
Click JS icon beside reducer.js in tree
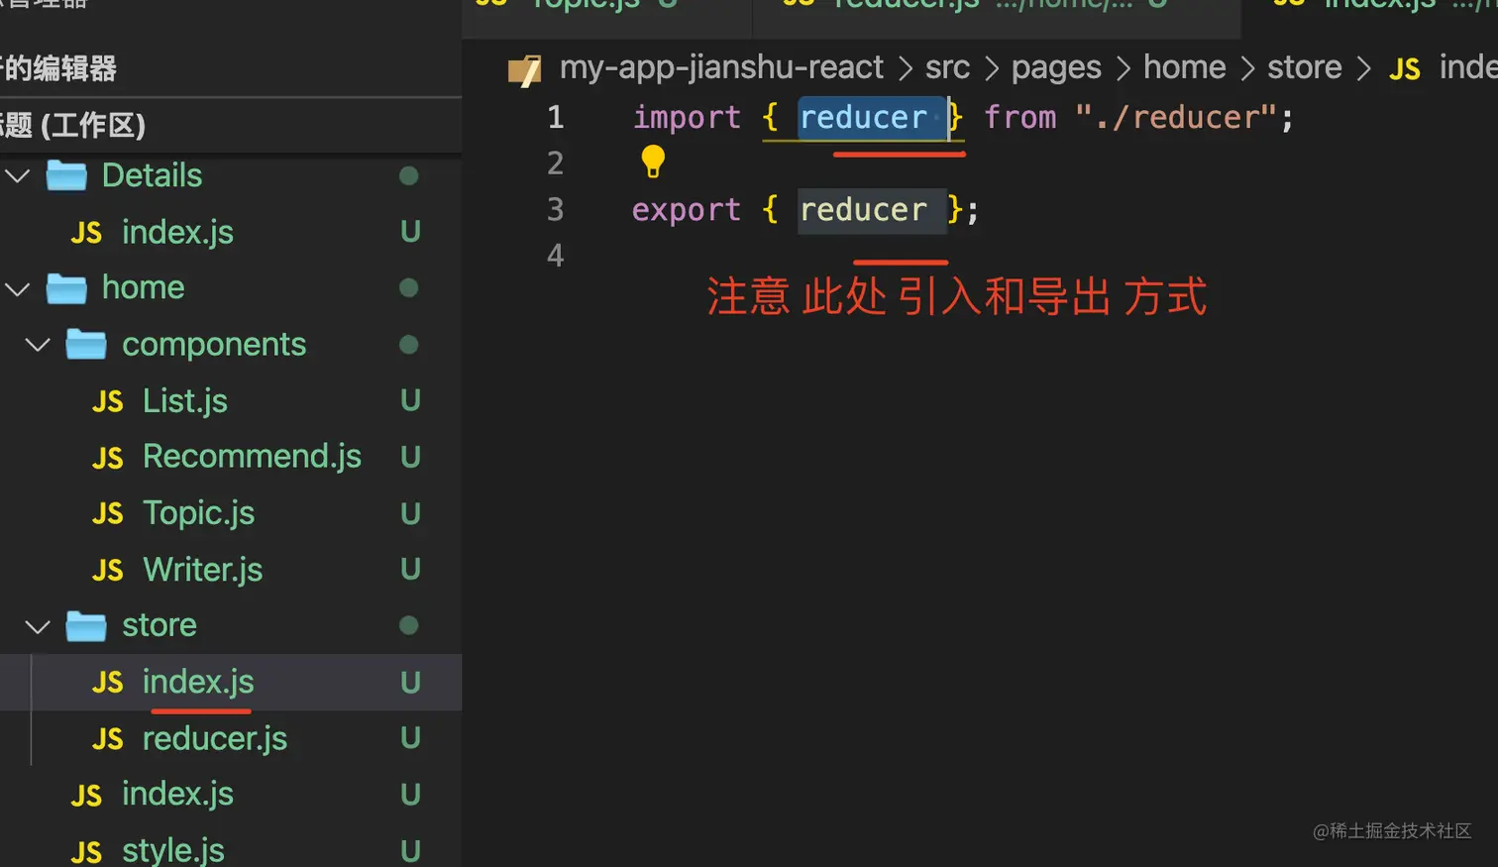pos(108,739)
